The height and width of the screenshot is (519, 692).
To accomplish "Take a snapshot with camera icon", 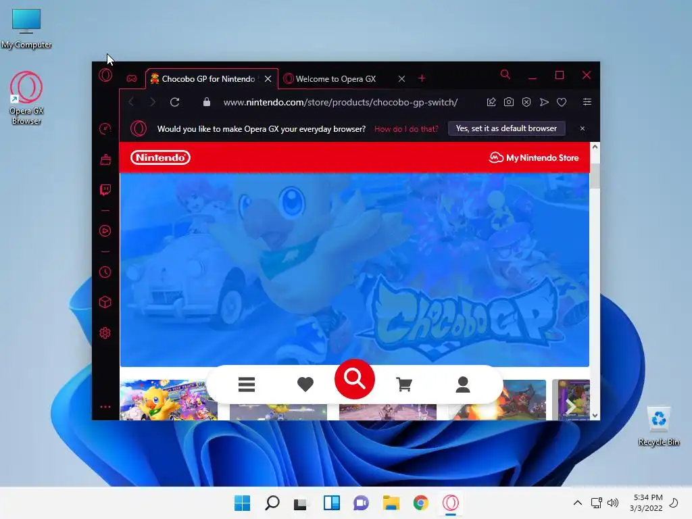I will pyautogui.click(x=509, y=102).
